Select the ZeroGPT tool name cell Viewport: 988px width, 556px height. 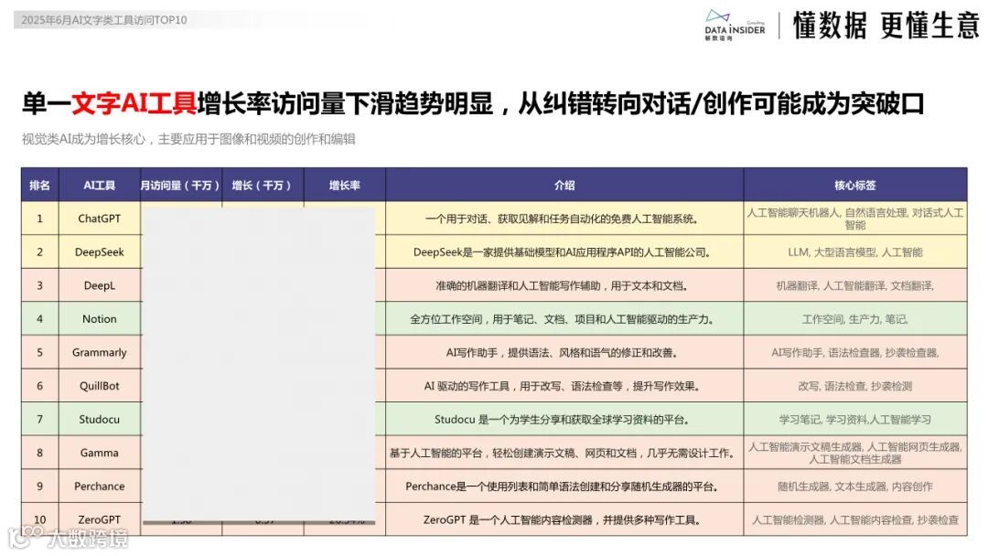click(x=100, y=519)
